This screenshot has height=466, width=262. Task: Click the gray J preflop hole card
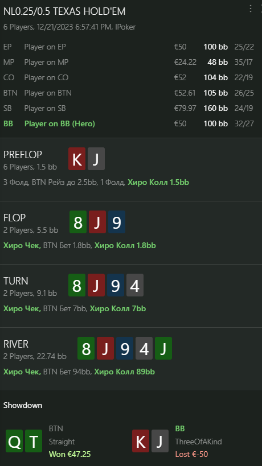(x=96, y=159)
